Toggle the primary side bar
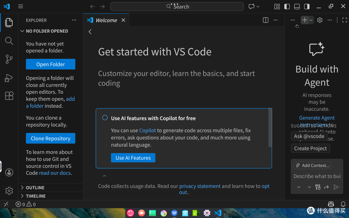Image resolution: width=349 pixels, height=218 pixels. (287, 6)
